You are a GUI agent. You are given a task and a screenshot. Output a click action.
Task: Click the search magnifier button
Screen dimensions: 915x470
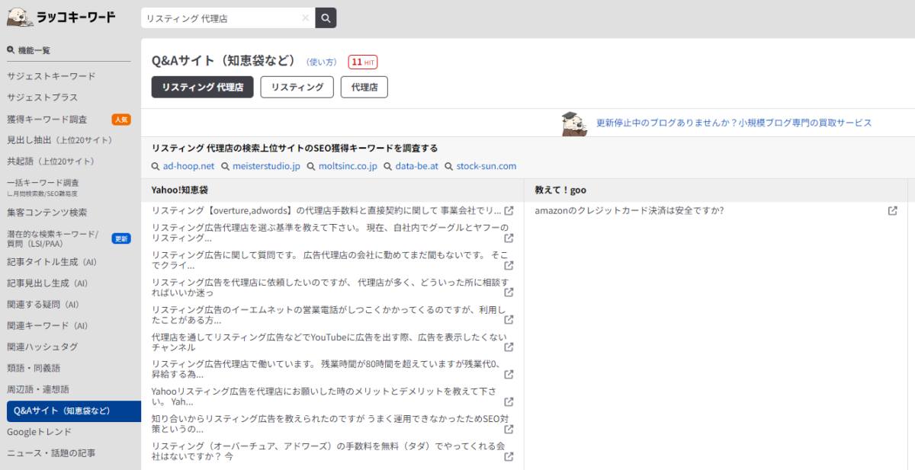point(326,18)
